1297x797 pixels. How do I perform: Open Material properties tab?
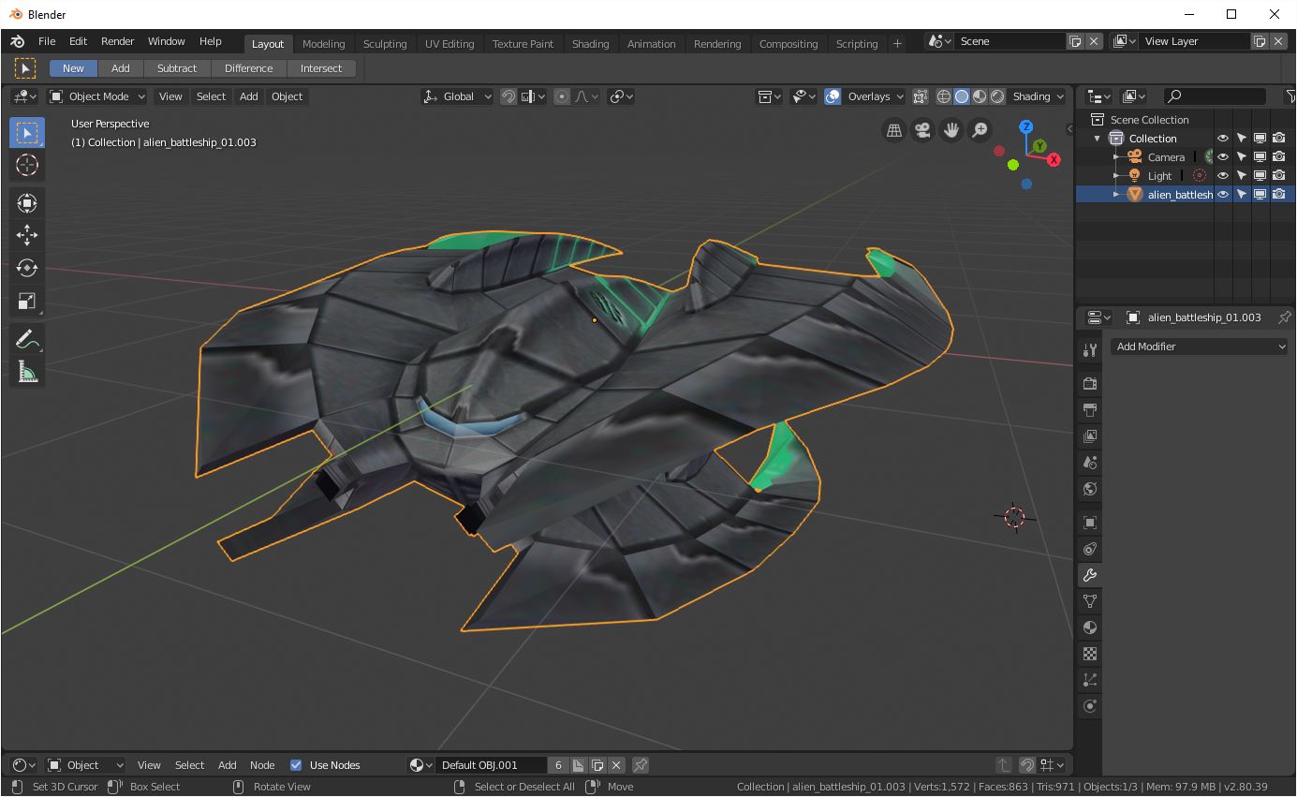pyautogui.click(x=1090, y=627)
